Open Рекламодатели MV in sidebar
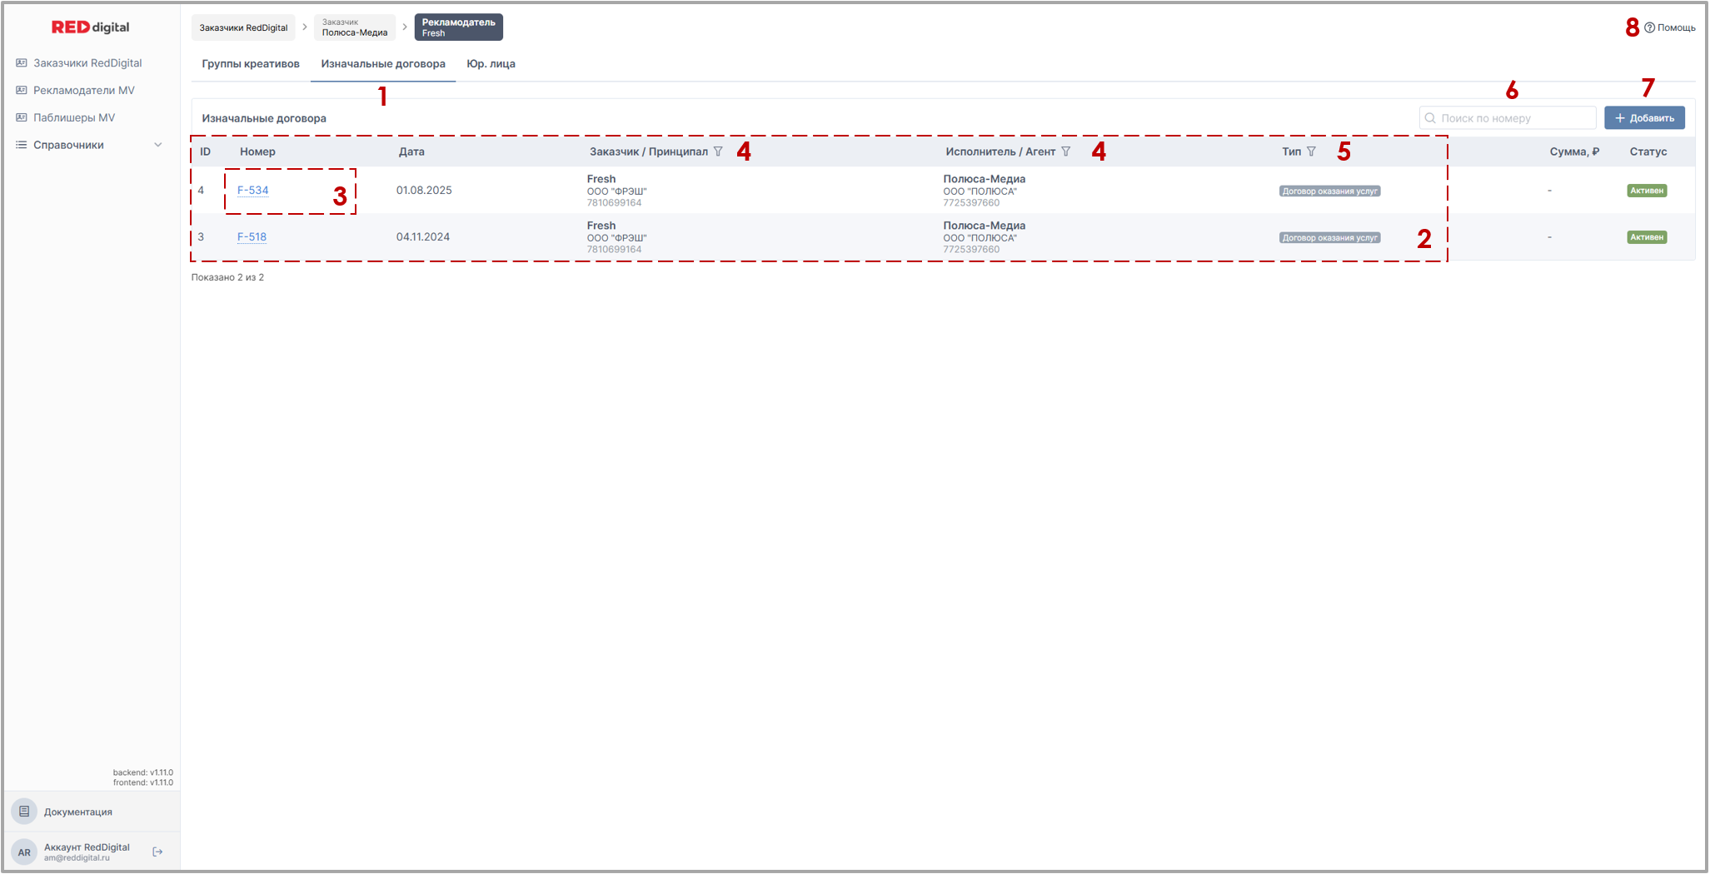Screen dimensions: 1710x874 [x=83, y=91]
